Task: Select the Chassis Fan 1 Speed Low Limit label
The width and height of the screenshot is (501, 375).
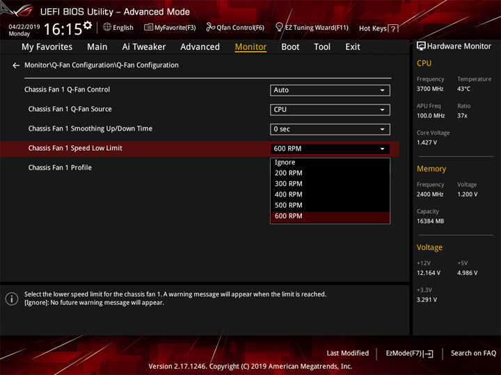Action: (x=75, y=149)
